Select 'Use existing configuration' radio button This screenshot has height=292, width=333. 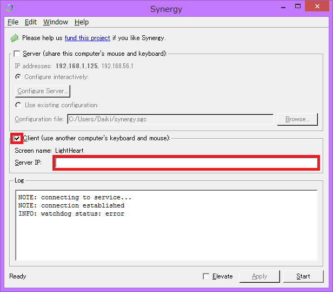coord(18,105)
